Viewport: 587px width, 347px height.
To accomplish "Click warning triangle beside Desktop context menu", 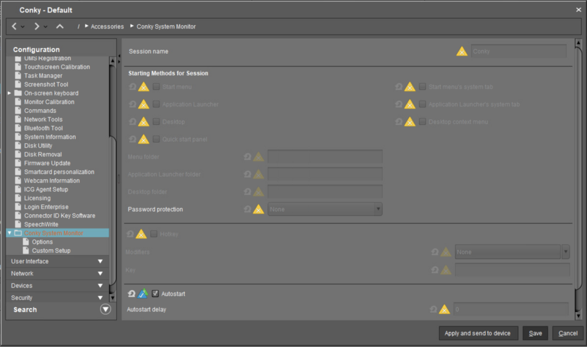I will tap(409, 122).
